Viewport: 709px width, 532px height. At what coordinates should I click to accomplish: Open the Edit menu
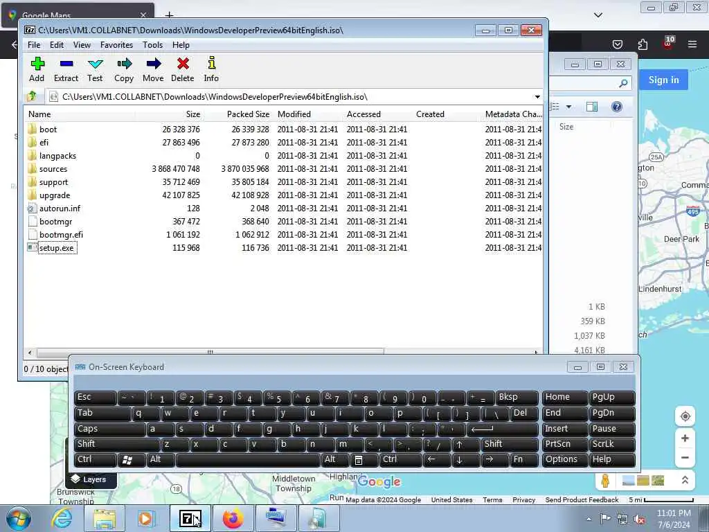point(57,45)
